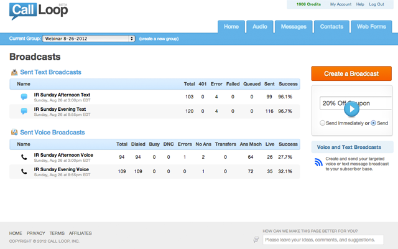The width and height of the screenshot is (398, 249).
Task: Click Total 103 in Afternoon Text row
Action: point(189,97)
